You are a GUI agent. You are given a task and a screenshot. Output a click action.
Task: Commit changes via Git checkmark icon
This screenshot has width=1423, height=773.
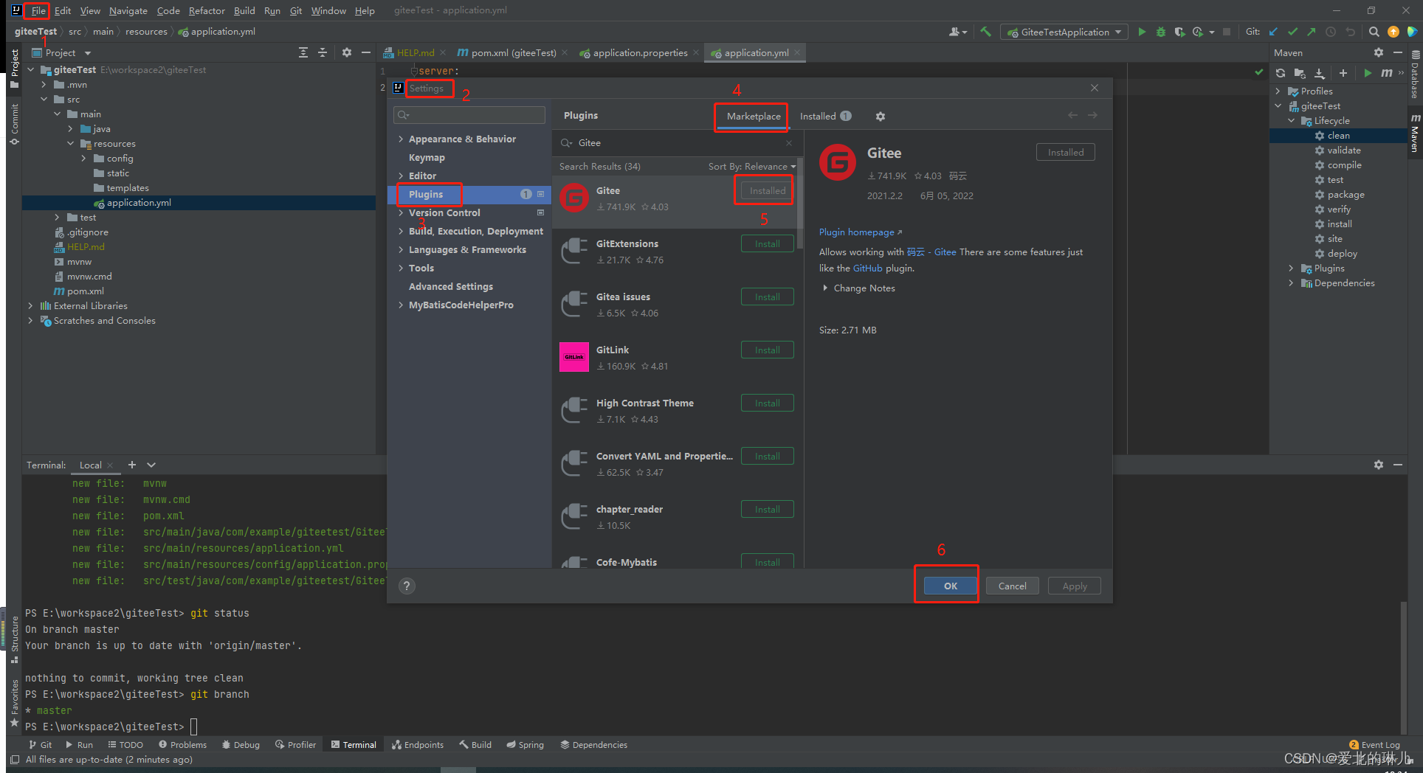(1292, 32)
